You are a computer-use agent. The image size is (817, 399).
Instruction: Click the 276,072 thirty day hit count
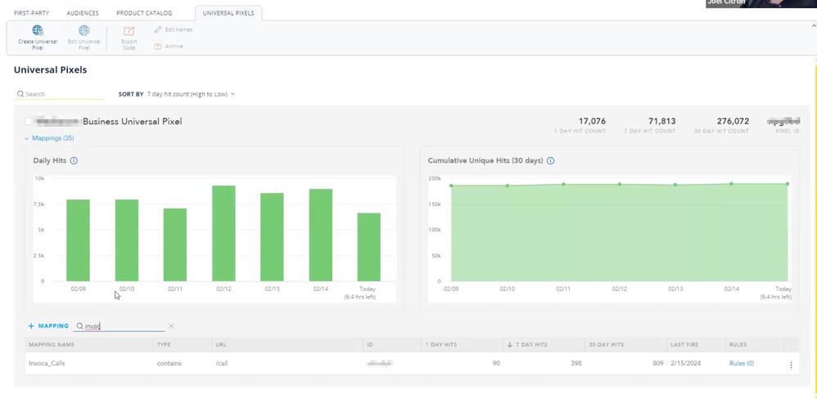tap(733, 121)
